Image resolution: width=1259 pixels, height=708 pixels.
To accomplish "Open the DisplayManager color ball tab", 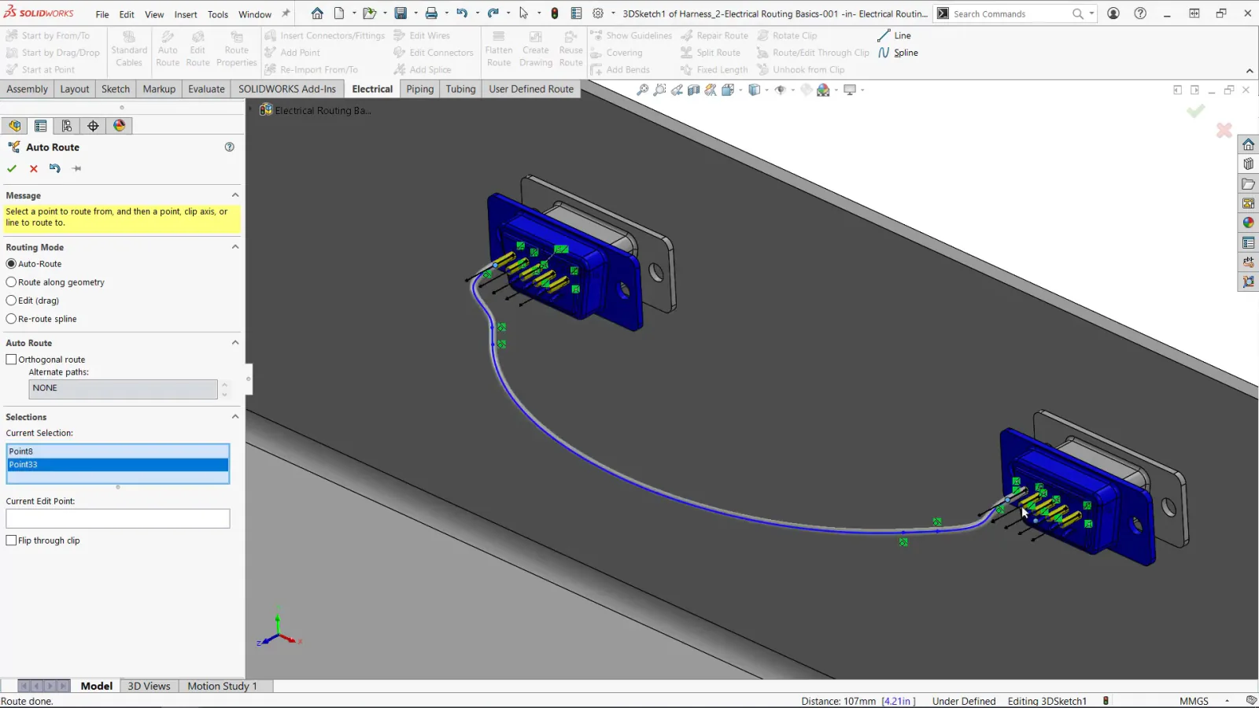I will tap(119, 126).
